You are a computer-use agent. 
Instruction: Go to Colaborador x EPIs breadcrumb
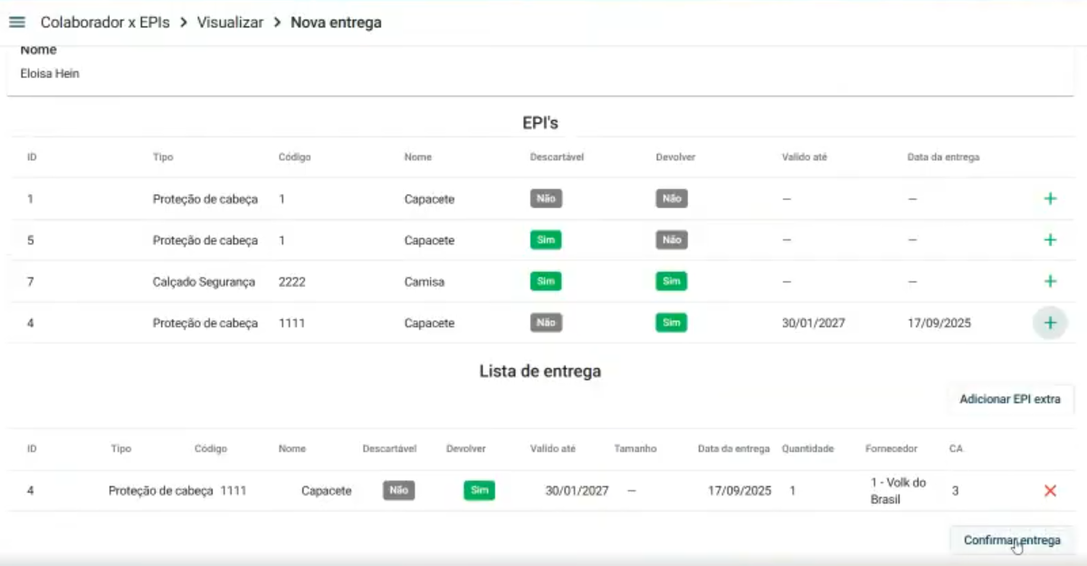[x=105, y=23]
